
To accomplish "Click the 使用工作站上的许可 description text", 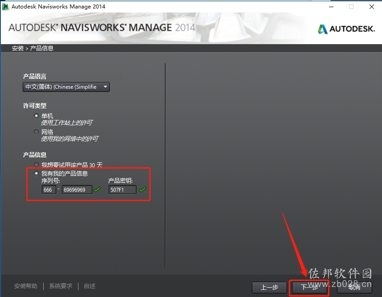I will point(67,123).
